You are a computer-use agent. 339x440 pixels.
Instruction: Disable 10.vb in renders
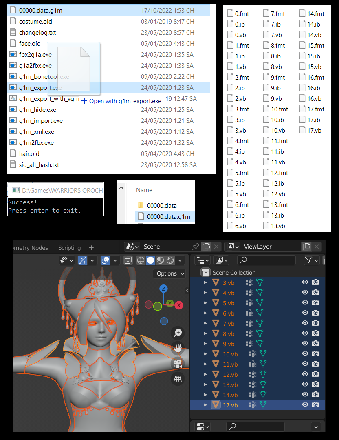click(x=315, y=353)
